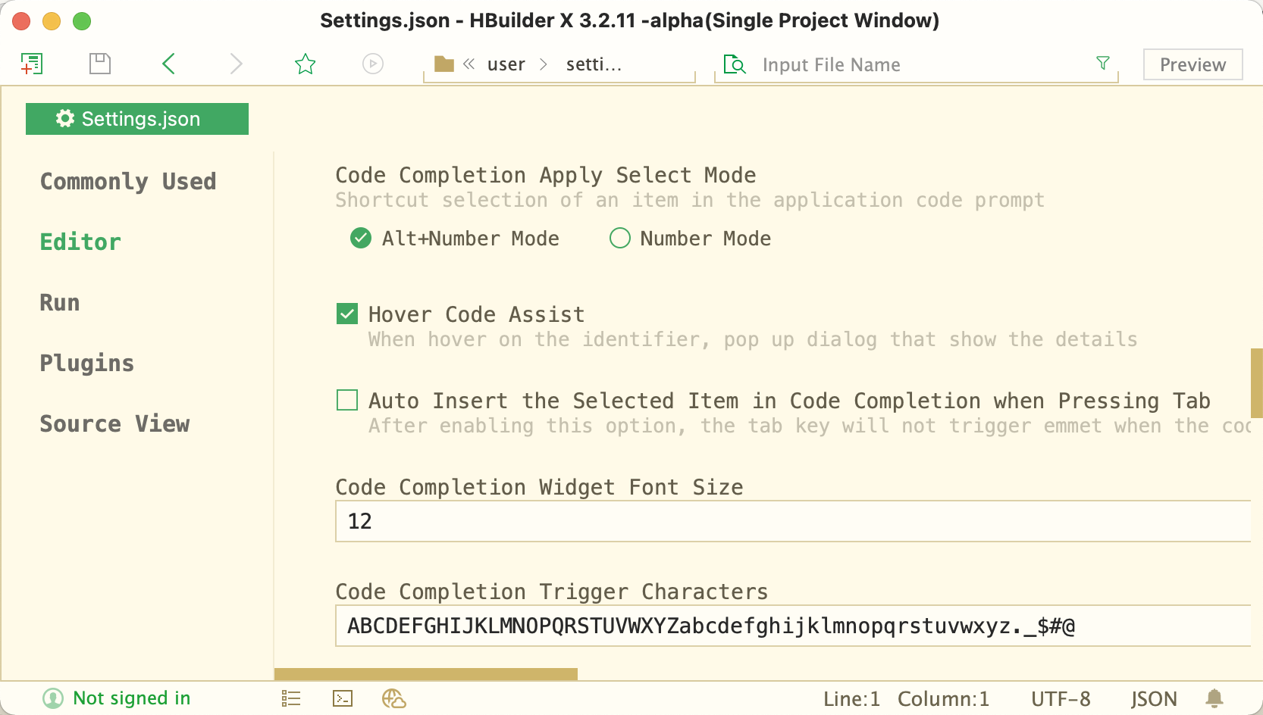Click the Line:1 Column:1 position indicator
This screenshot has height=715, width=1263.
tap(907, 698)
